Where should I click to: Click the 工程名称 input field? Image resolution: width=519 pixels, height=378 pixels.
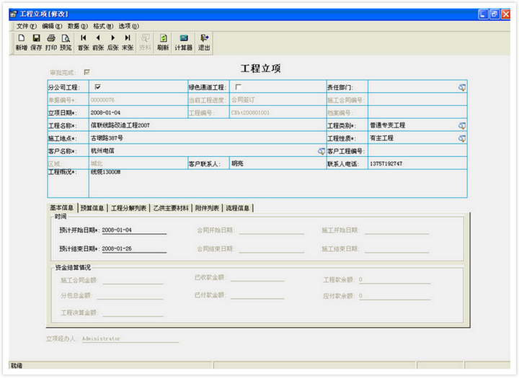coord(208,125)
